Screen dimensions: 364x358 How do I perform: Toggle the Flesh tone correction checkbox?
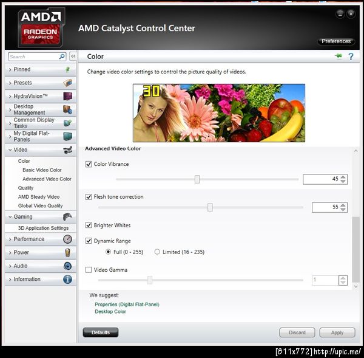click(89, 197)
